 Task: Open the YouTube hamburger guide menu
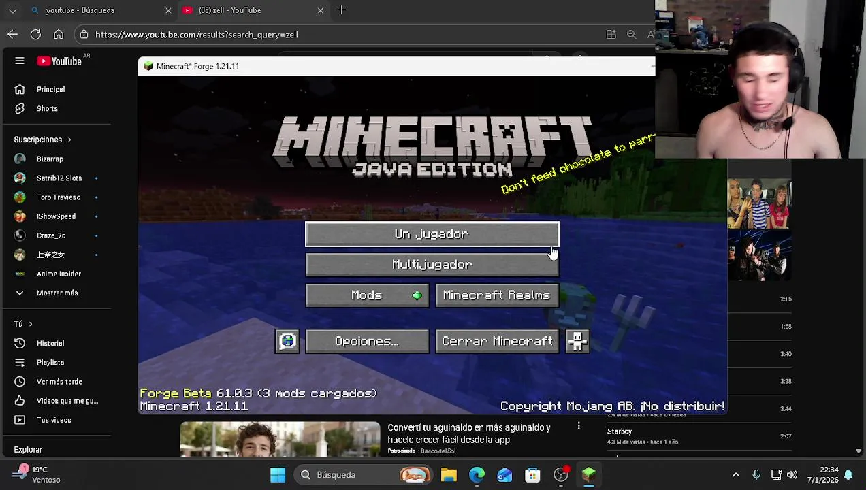pyautogui.click(x=20, y=61)
